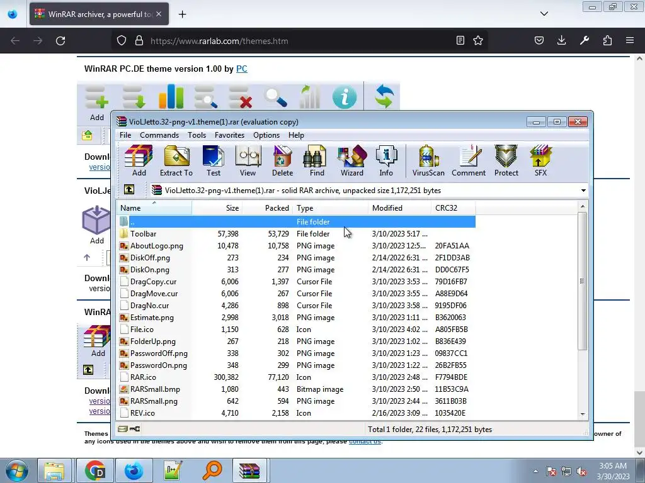Image resolution: width=645 pixels, height=483 pixels.
Task: Open the View tool in WinRAR
Action: coord(248,160)
